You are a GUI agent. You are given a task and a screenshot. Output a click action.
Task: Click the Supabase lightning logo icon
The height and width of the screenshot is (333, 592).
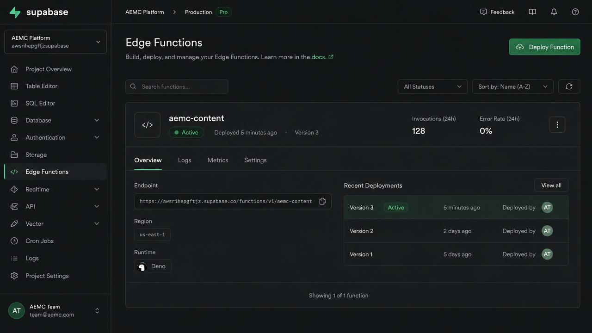(x=15, y=12)
